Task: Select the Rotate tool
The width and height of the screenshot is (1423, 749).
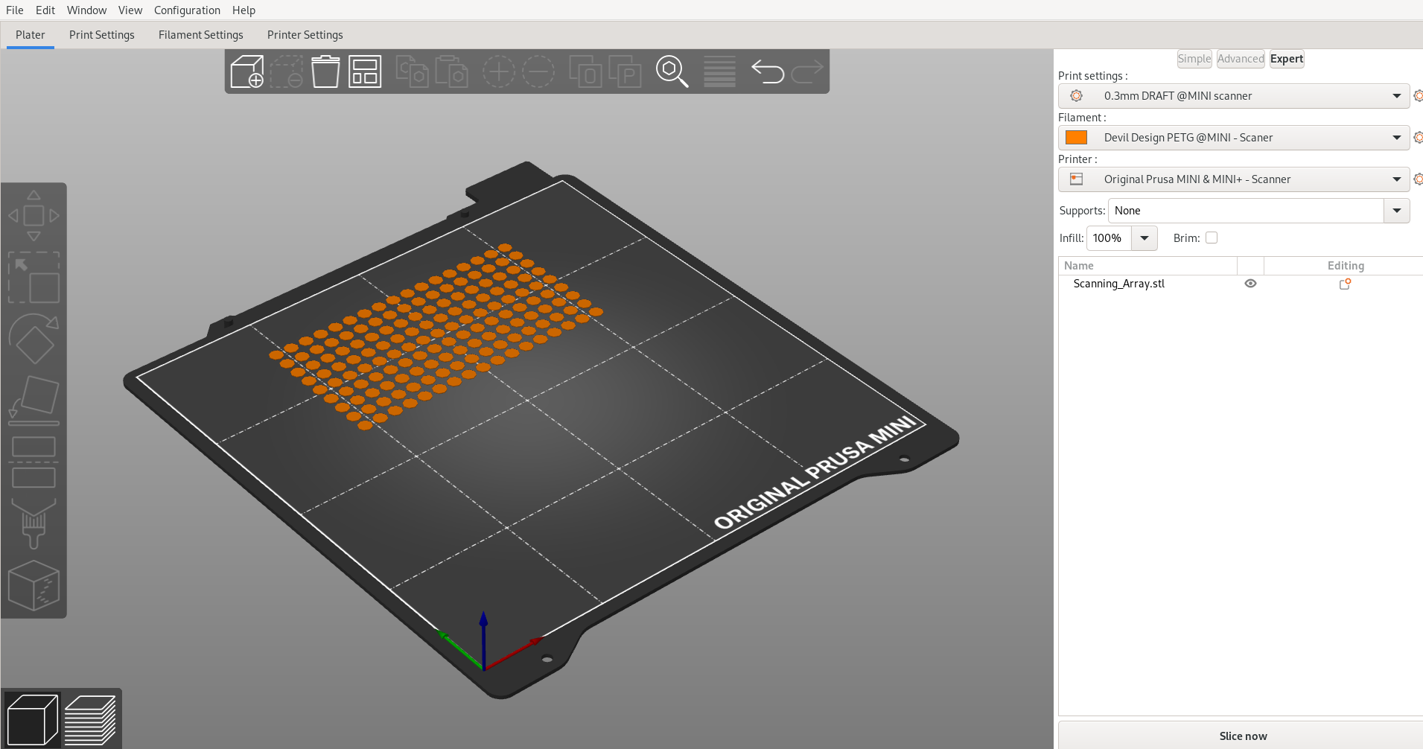Action: [34, 339]
